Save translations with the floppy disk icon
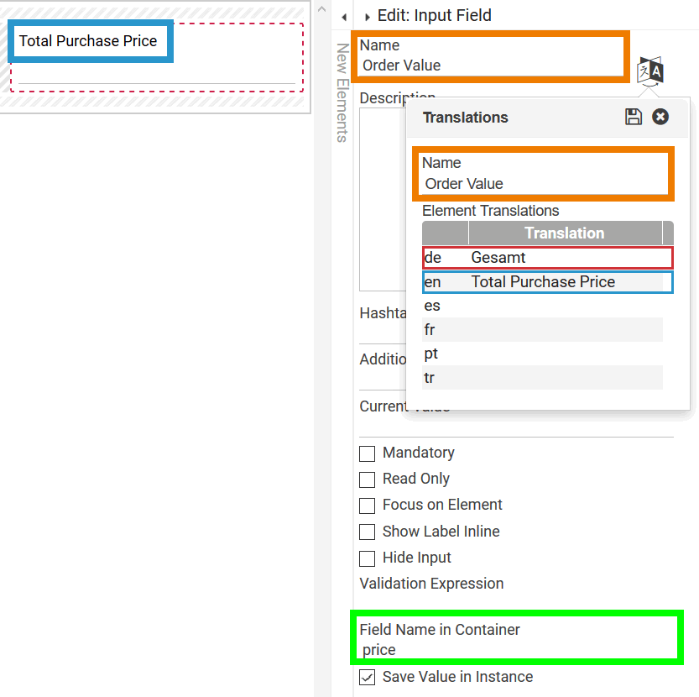Screen dimensions: 699x697 pos(634,117)
